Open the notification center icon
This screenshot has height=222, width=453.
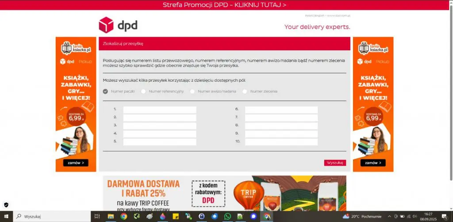tap(445, 216)
